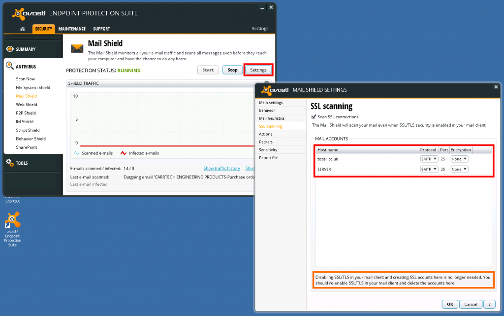Click the Summary eye icon
This screenshot has width=504, height=316.
click(10, 49)
